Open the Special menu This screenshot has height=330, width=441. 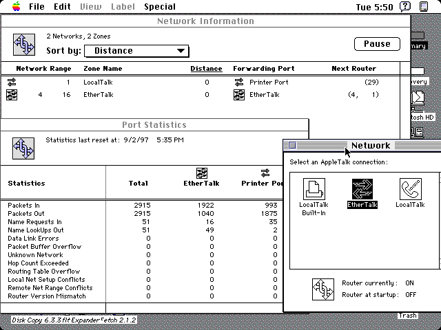[160, 6]
